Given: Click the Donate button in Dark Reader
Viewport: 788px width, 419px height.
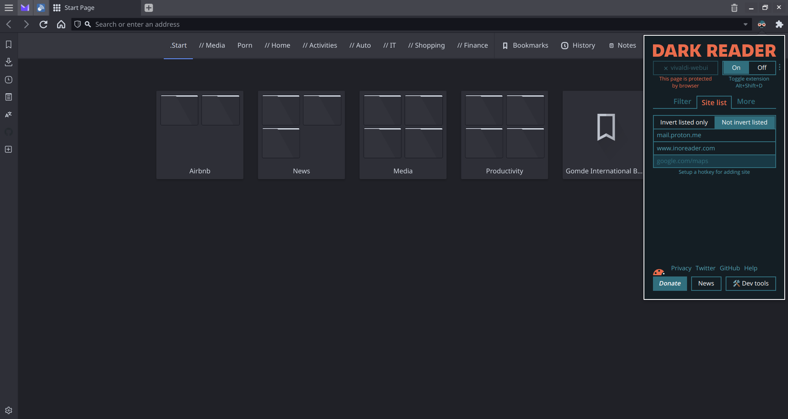Looking at the screenshot, I should click(x=669, y=283).
